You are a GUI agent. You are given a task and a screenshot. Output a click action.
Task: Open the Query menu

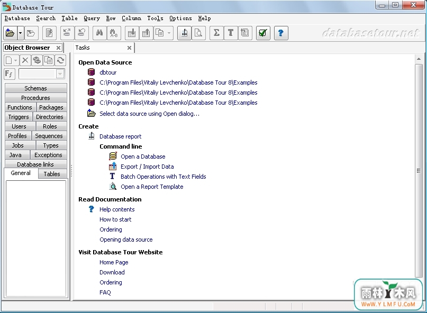(92, 18)
